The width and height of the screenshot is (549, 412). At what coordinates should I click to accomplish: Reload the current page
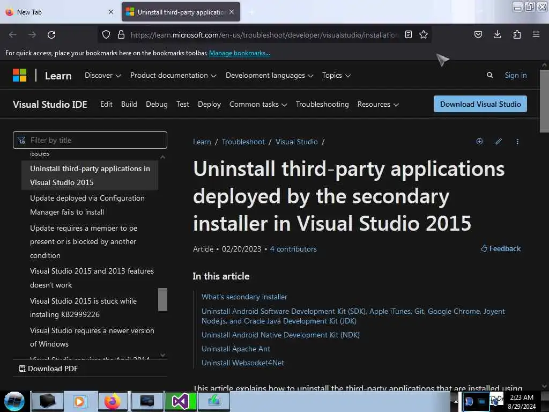51,35
